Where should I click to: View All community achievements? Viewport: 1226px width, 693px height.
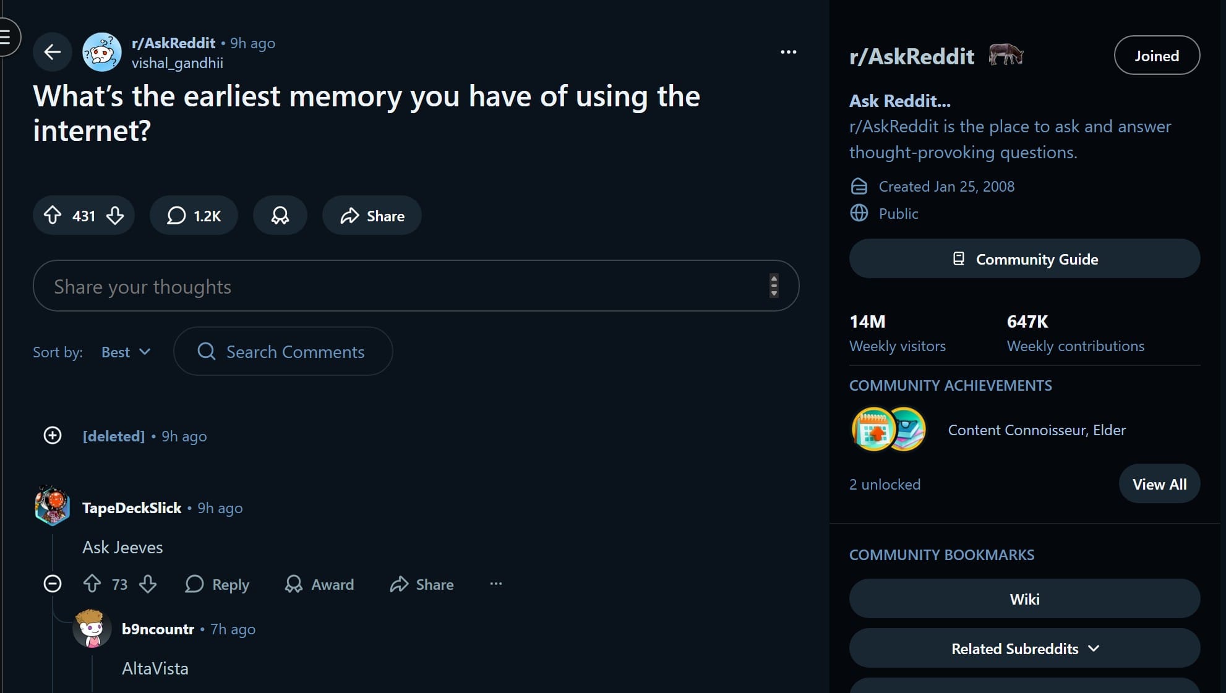pyautogui.click(x=1159, y=484)
